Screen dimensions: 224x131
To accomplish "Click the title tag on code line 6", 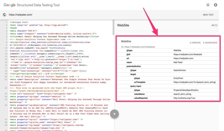I will click(x=54, y=36).
